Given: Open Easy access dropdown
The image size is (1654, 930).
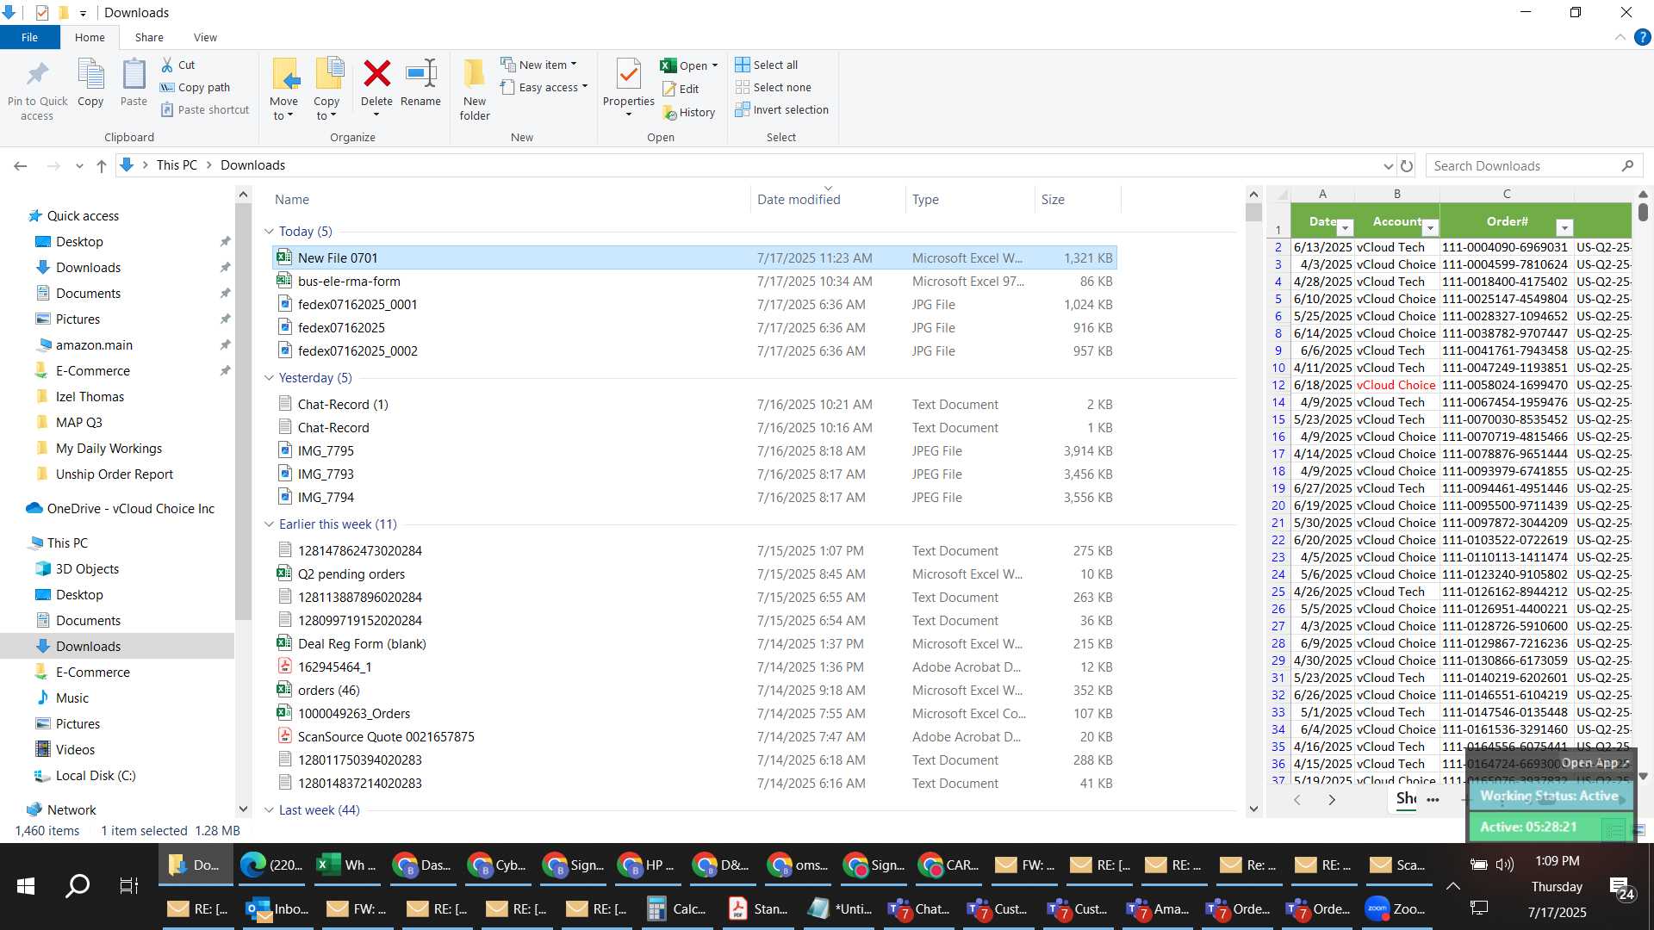Looking at the screenshot, I should click(x=544, y=87).
